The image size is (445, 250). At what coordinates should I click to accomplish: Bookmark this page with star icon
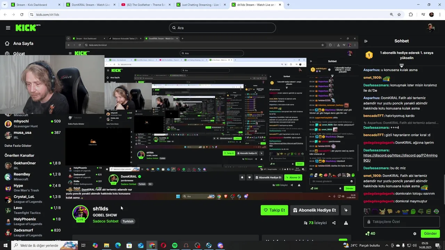[399, 15]
